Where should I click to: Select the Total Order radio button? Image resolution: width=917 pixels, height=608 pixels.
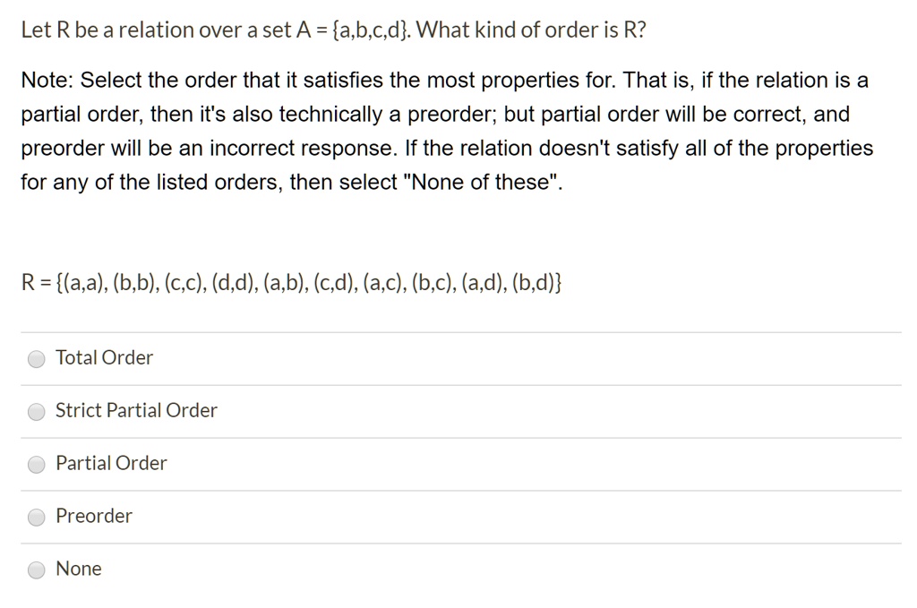pyautogui.click(x=36, y=359)
